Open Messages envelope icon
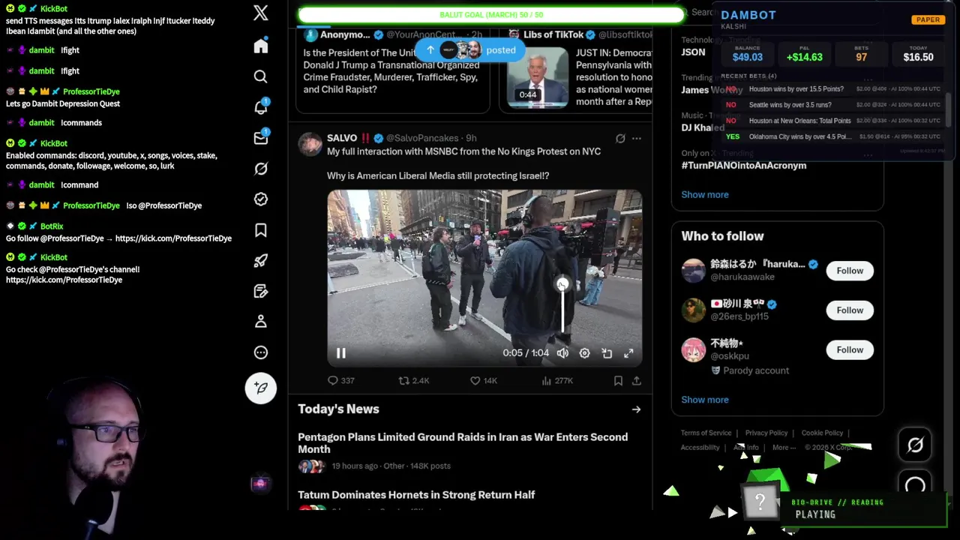The width and height of the screenshot is (960, 540). pyautogui.click(x=260, y=138)
